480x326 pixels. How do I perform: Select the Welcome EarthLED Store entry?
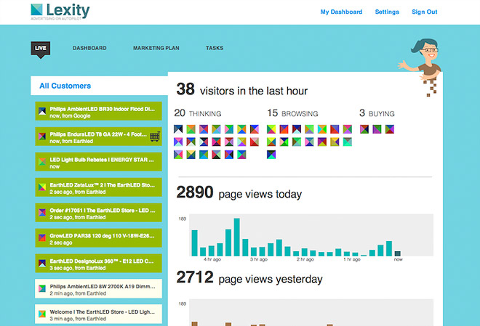[x=99, y=314]
